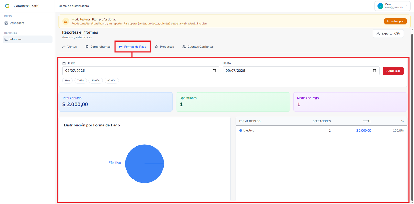The image size is (414, 204).
Task: Click the small calendar icon beside Desde label
Action: 64,63
